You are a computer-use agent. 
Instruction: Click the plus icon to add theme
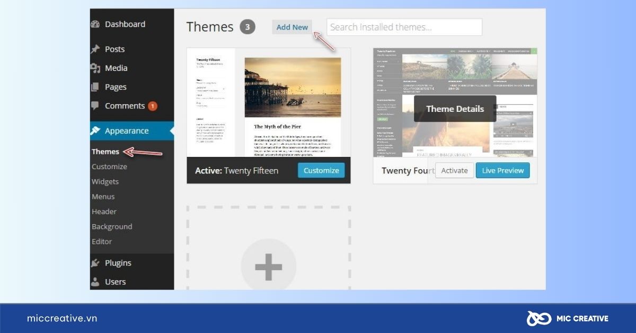coord(269,267)
